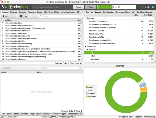Switch to the Issues tab

pos(98,12)
